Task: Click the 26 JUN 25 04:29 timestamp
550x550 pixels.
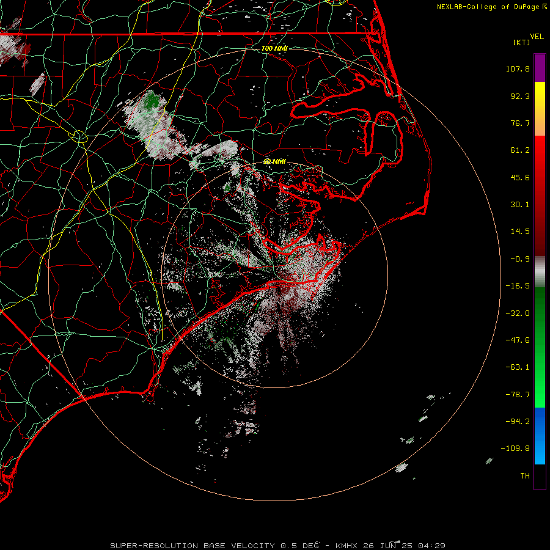Action: [x=404, y=546]
